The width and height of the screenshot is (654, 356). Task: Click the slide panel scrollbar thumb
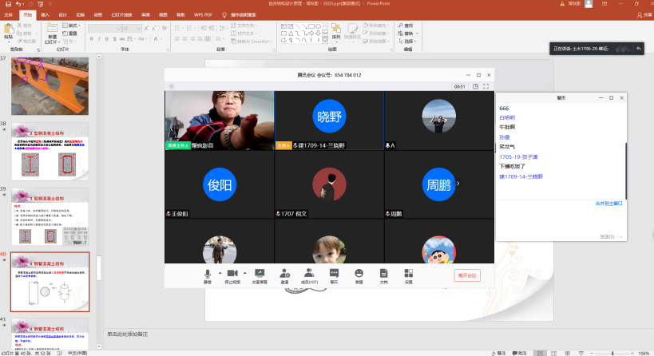coord(99,267)
